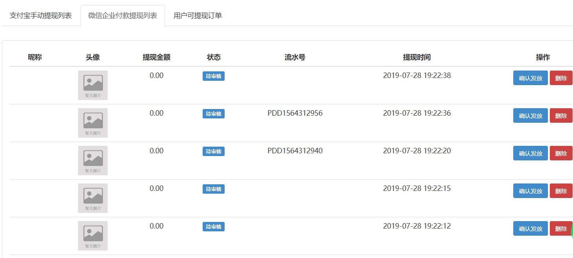Confirm payout for the 19:22:38 withdrawal
Viewport: 573px width, 258px height.
tap(530, 78)
